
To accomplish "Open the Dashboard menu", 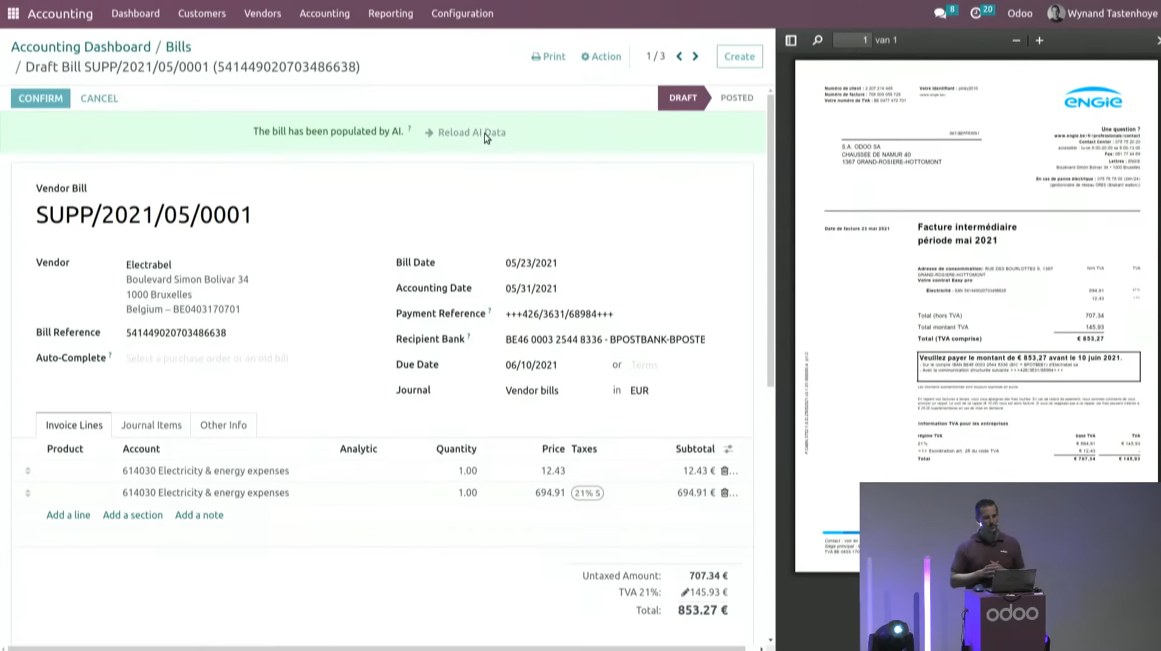I will (x=135, y=13).
